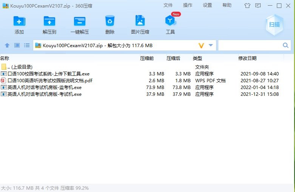Click the orange V icon in the address bar
Viewport: 295px width, 192px height.
click(201, 46)
